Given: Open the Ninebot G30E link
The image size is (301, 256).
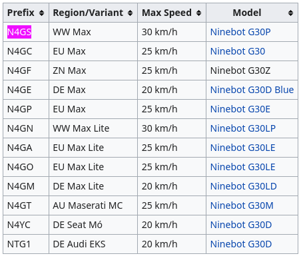Looking at the screenshot, I should pos(240,109).
